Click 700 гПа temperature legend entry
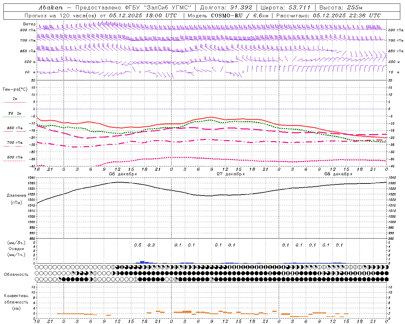Viewport: 405px width, 324px height. tap(15, 142)
